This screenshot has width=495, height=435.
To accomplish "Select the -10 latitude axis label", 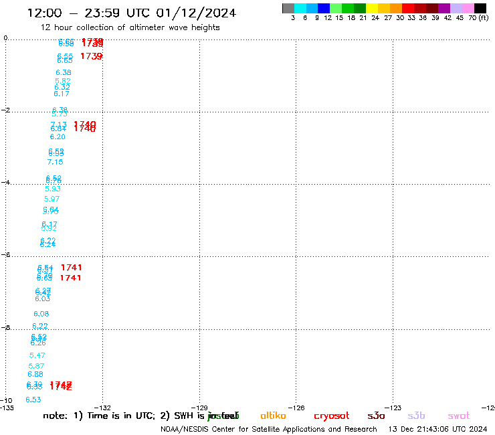I will 6,400.
